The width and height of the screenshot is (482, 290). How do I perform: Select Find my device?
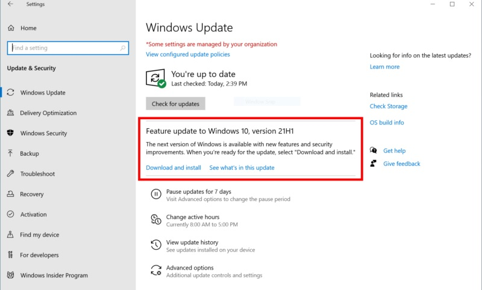[x=39, y=235]
